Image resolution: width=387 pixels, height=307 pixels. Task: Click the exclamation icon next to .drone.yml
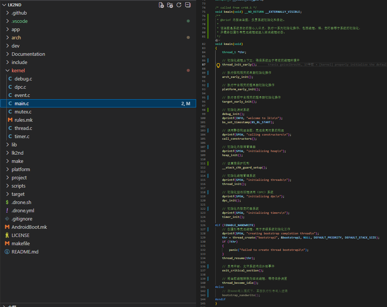tap(7, 211)
